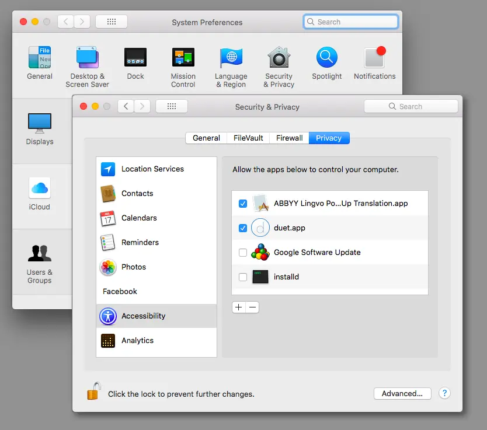
Task: Open help with the question mark button
Action: click(x=444, y=393)
